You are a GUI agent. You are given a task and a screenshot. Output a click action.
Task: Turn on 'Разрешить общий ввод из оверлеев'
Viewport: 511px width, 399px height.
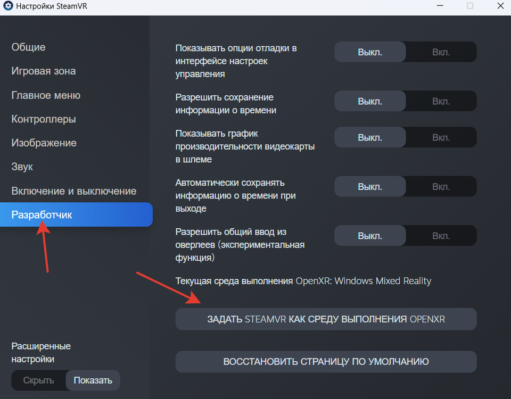tap(441, 236)
